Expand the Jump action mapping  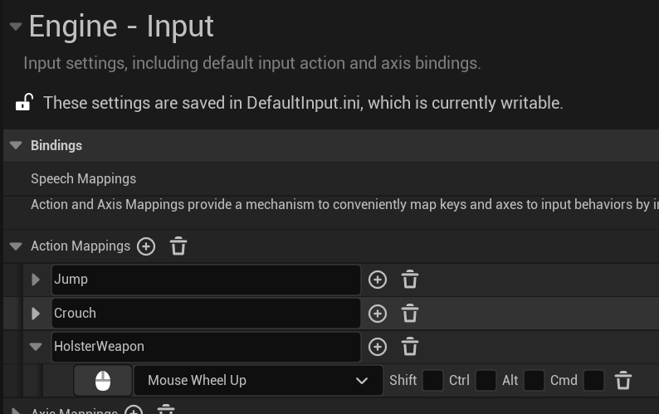(36, 280)
